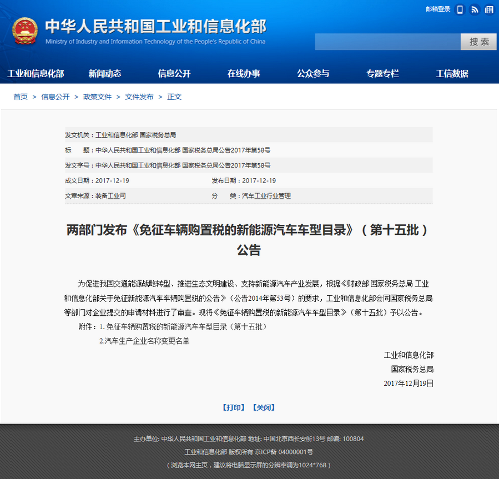
Task: Focus the site search input field
Action: pyautogui.click(x=387, y=42)
